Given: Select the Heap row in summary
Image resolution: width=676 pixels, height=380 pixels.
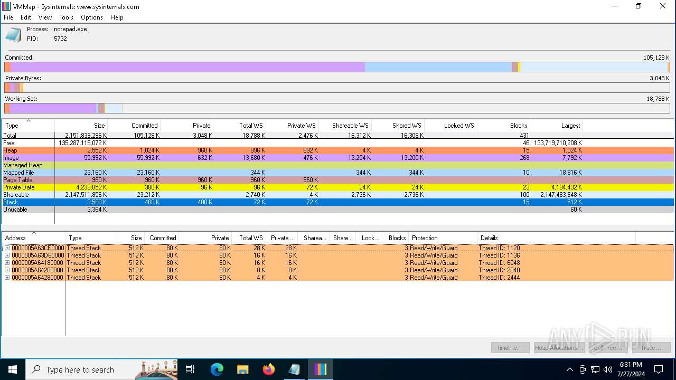Looking at the screenshot, I should point(338,150).
